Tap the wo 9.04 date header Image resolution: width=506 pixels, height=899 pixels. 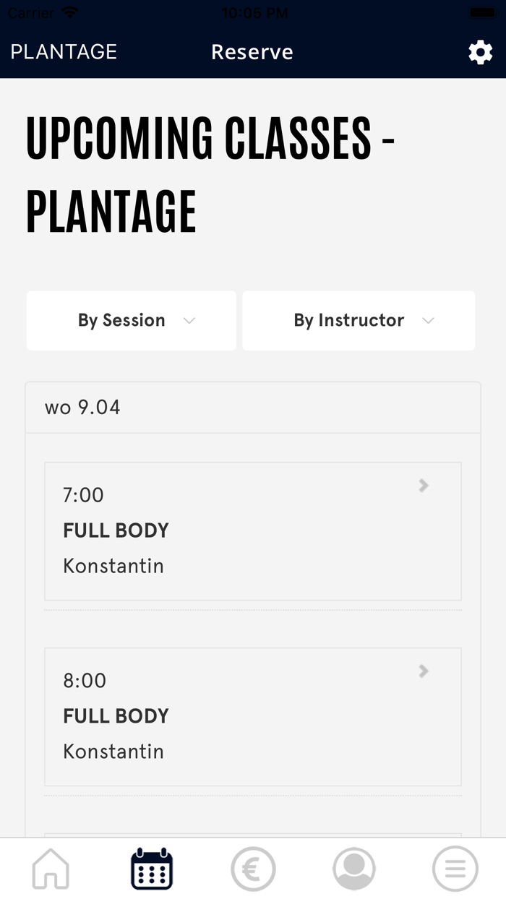point(82,408)
